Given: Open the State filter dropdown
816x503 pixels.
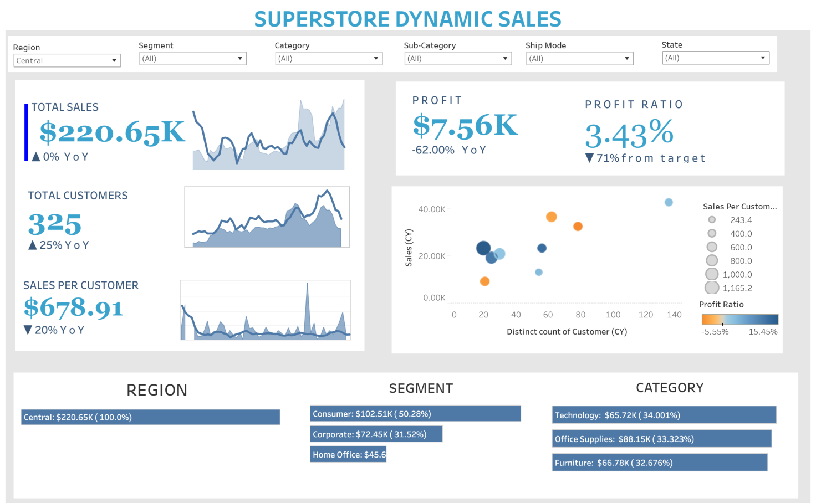Looking at the screenshot, I should (x=716, y=58).
